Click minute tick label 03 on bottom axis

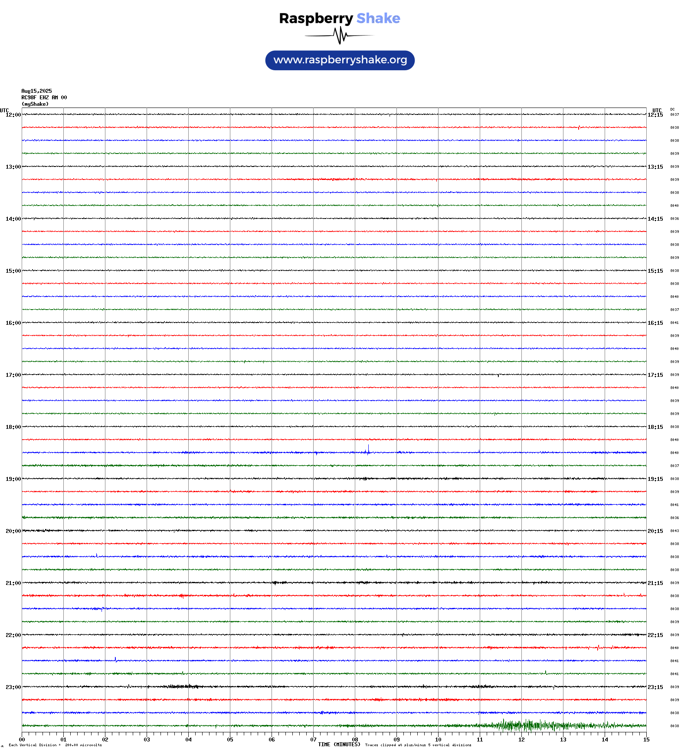pyautogui.click(x=147, y=740)
